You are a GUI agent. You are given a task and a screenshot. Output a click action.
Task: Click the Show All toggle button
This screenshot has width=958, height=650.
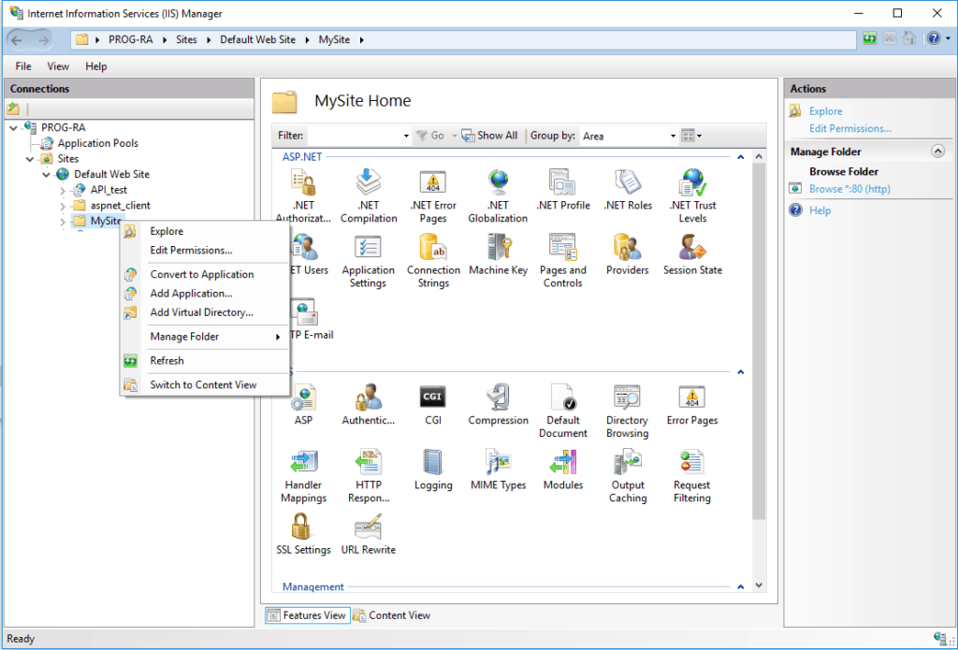pos(489,135)
